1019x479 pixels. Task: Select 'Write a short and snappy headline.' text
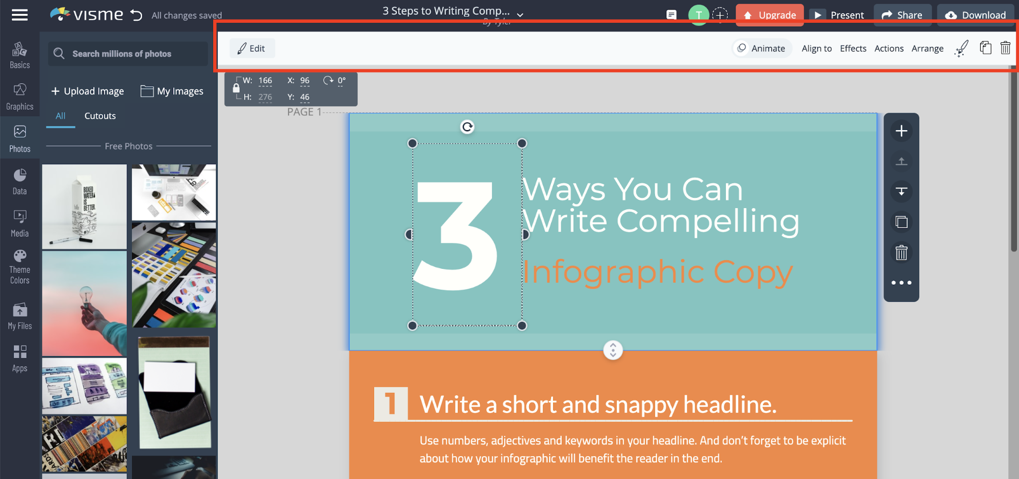(598, 405)
